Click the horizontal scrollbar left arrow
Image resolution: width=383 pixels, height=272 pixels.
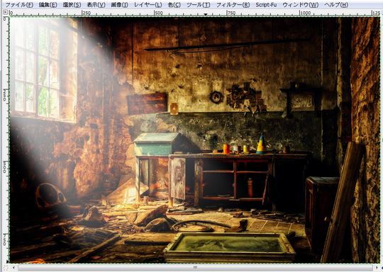[x=13, y=268]
